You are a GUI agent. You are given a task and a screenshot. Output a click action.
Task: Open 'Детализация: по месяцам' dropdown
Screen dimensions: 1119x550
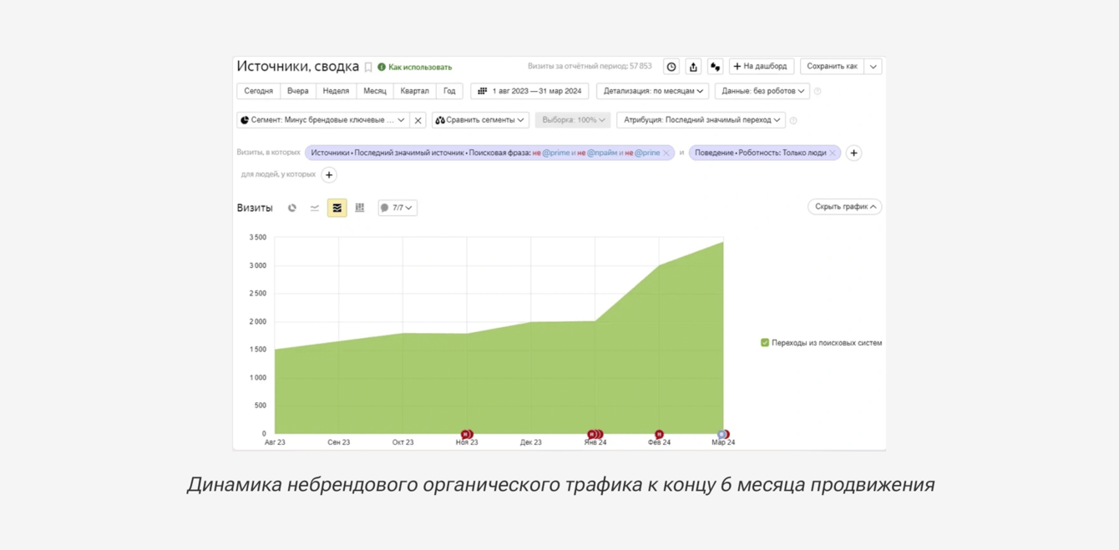[653, 91]
